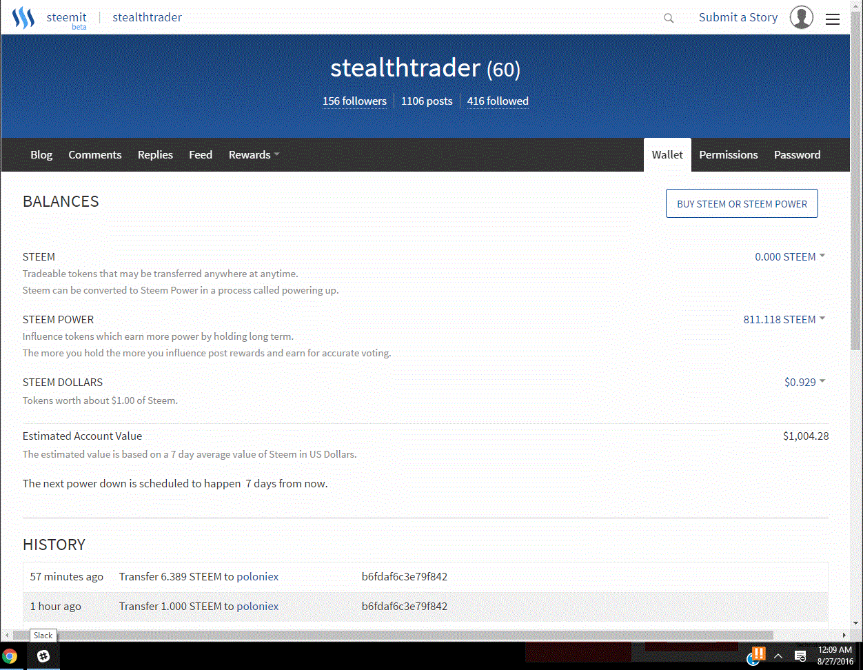Open poloniex link in 1.000 STEEM transfer
Screen dimensions: 863x670
point(258,606)
